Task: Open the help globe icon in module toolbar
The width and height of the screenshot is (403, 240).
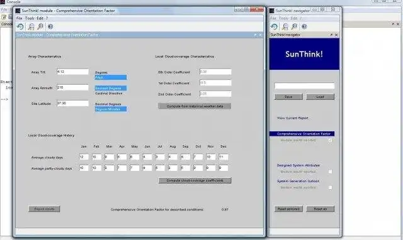Action: [x=50, y=26]
